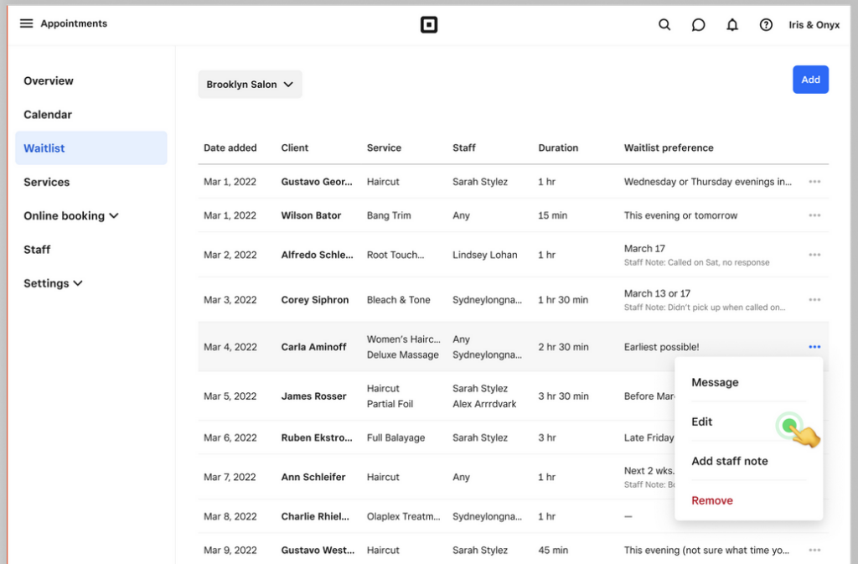Click the help question mark icon

pos(766,24)
